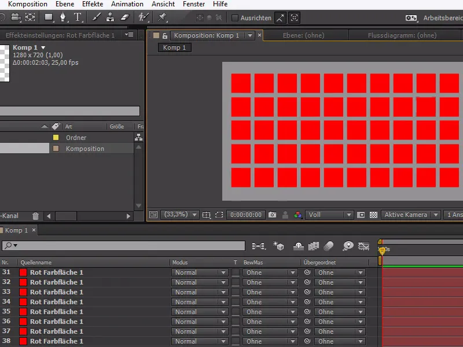463x347 pixels.
Task: Open the Aktive Kamera dropdown
Action: 411,215
